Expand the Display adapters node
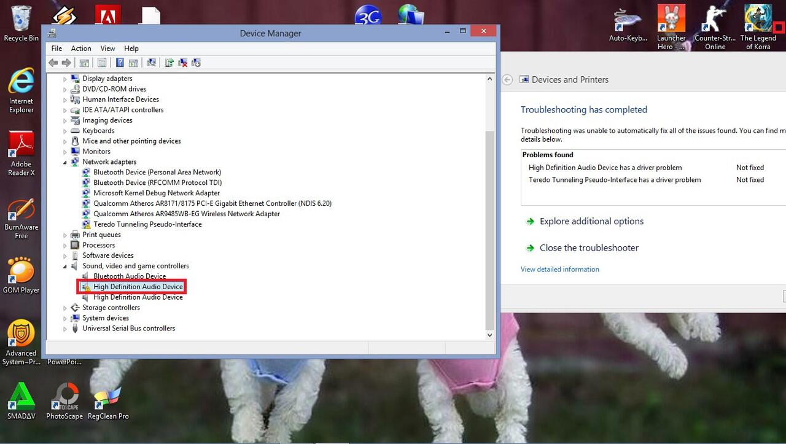This screenshot has width=786, height=444. click(x=65, y=79)
